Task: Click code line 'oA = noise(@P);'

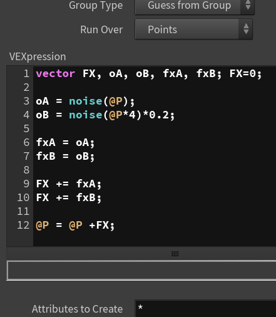Action: coord(85,101)
